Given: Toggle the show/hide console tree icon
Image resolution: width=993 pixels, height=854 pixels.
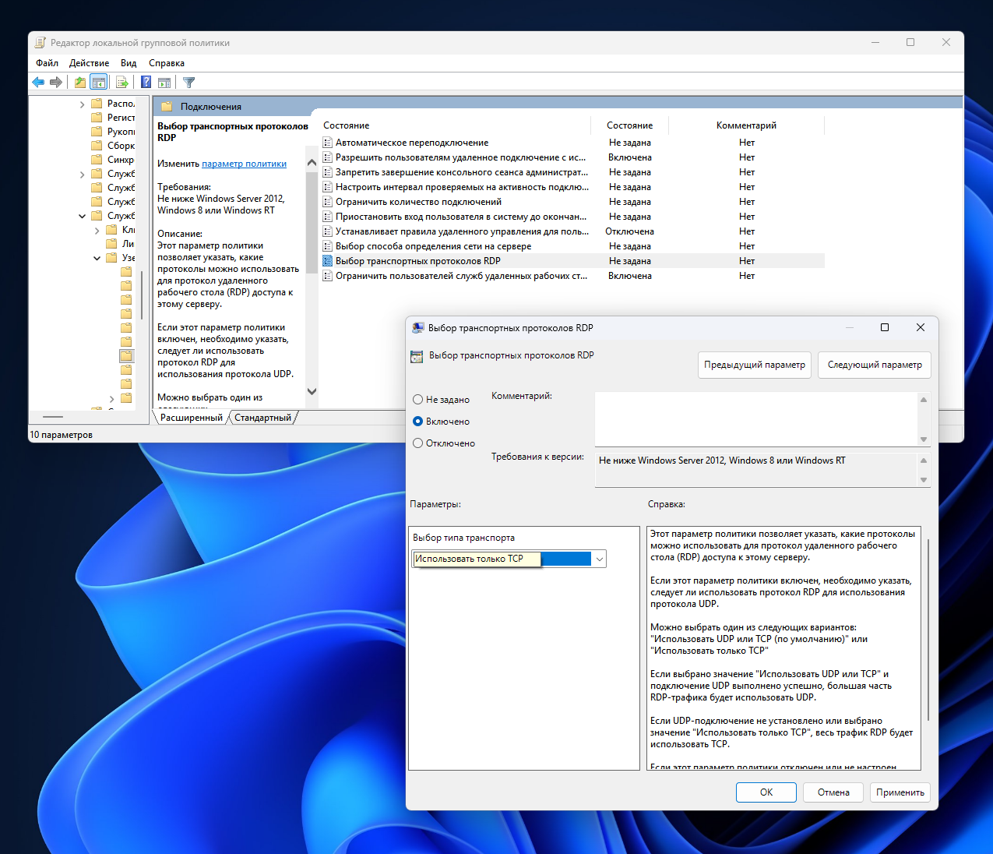Looking at the screenshot, I should (98, 82).
